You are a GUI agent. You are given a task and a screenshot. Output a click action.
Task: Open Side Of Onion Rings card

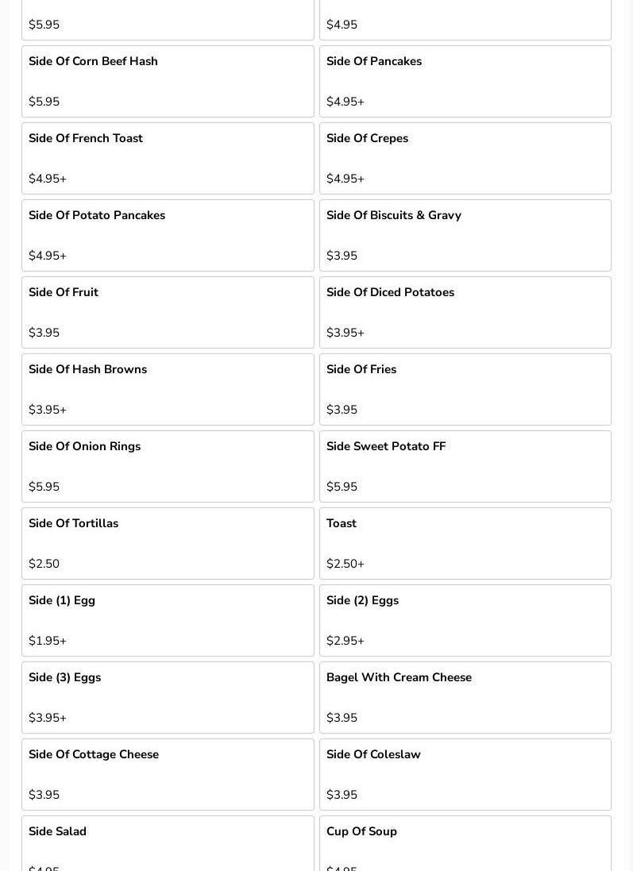[168, 466]
